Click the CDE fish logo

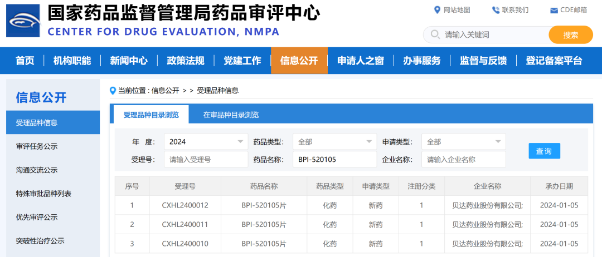[23, 21]
